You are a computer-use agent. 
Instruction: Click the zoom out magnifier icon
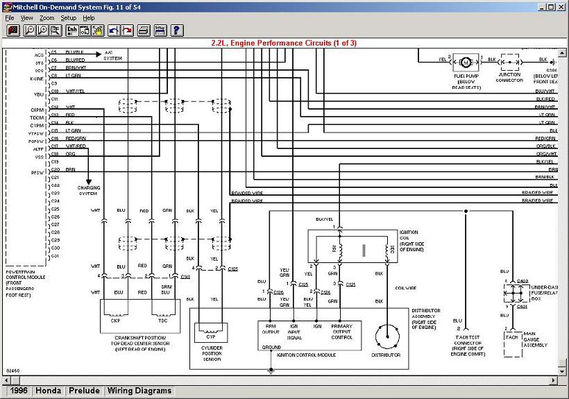29,31
